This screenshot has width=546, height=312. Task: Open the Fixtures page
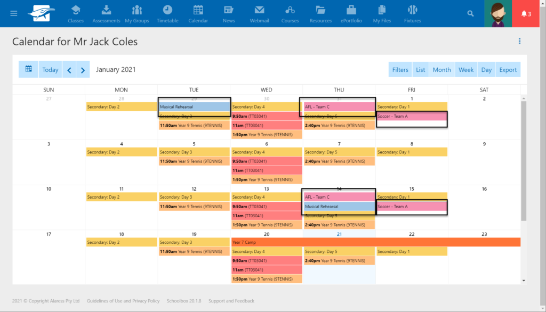click(x=412, y=13)
